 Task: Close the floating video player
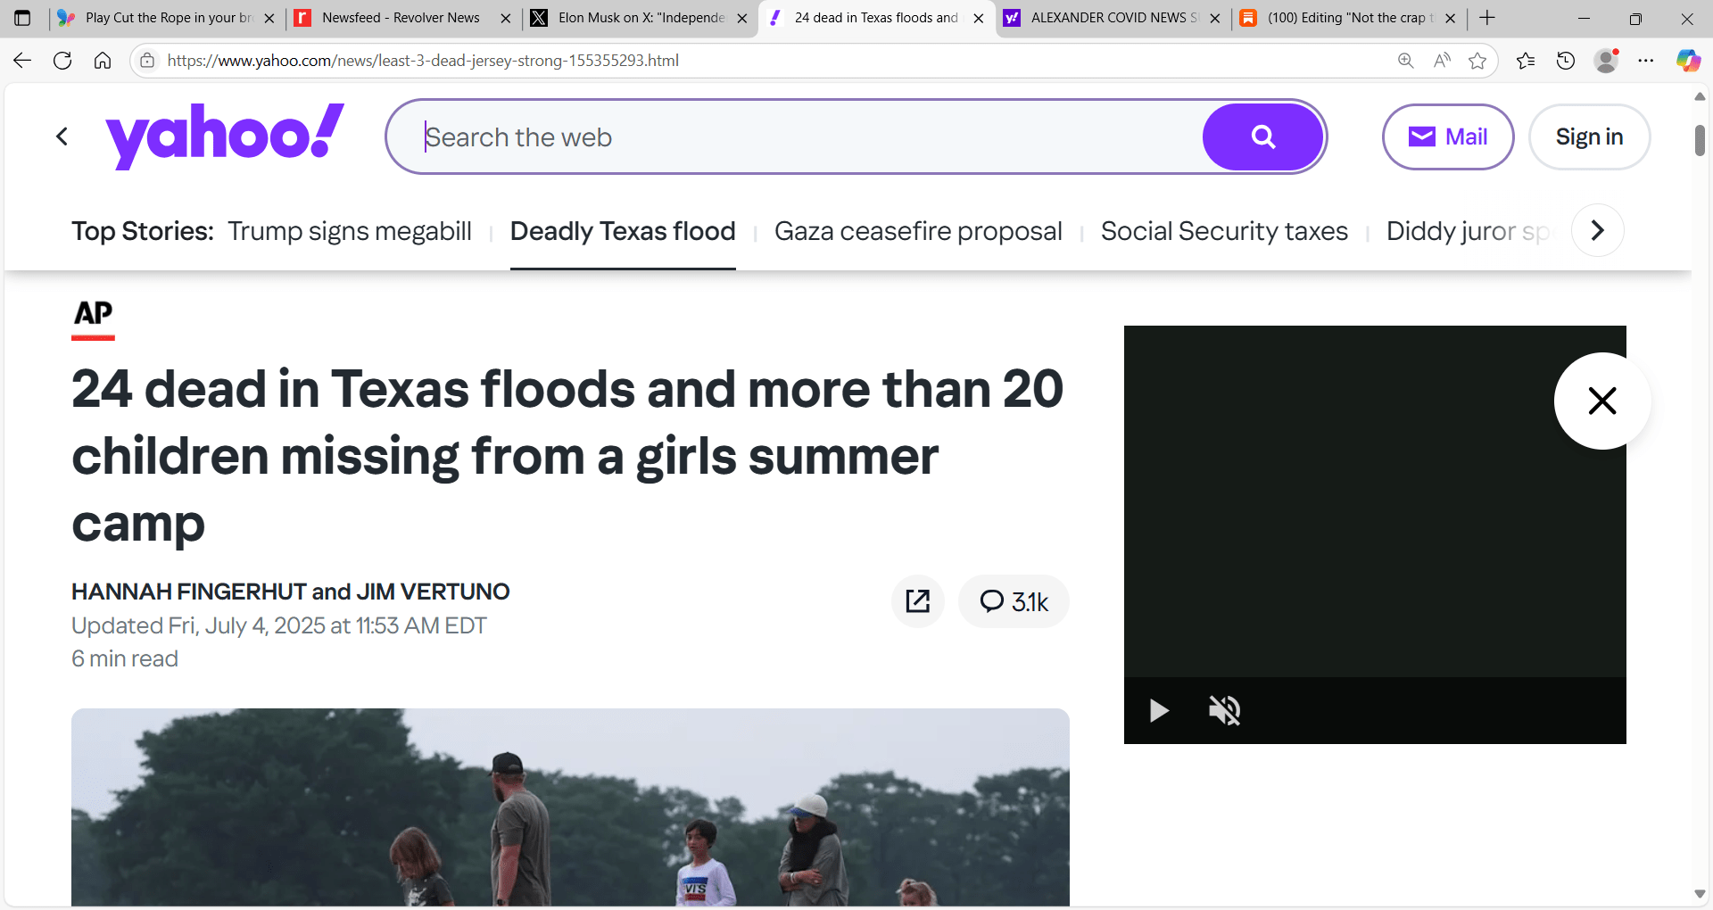(x=1602, y=401)
